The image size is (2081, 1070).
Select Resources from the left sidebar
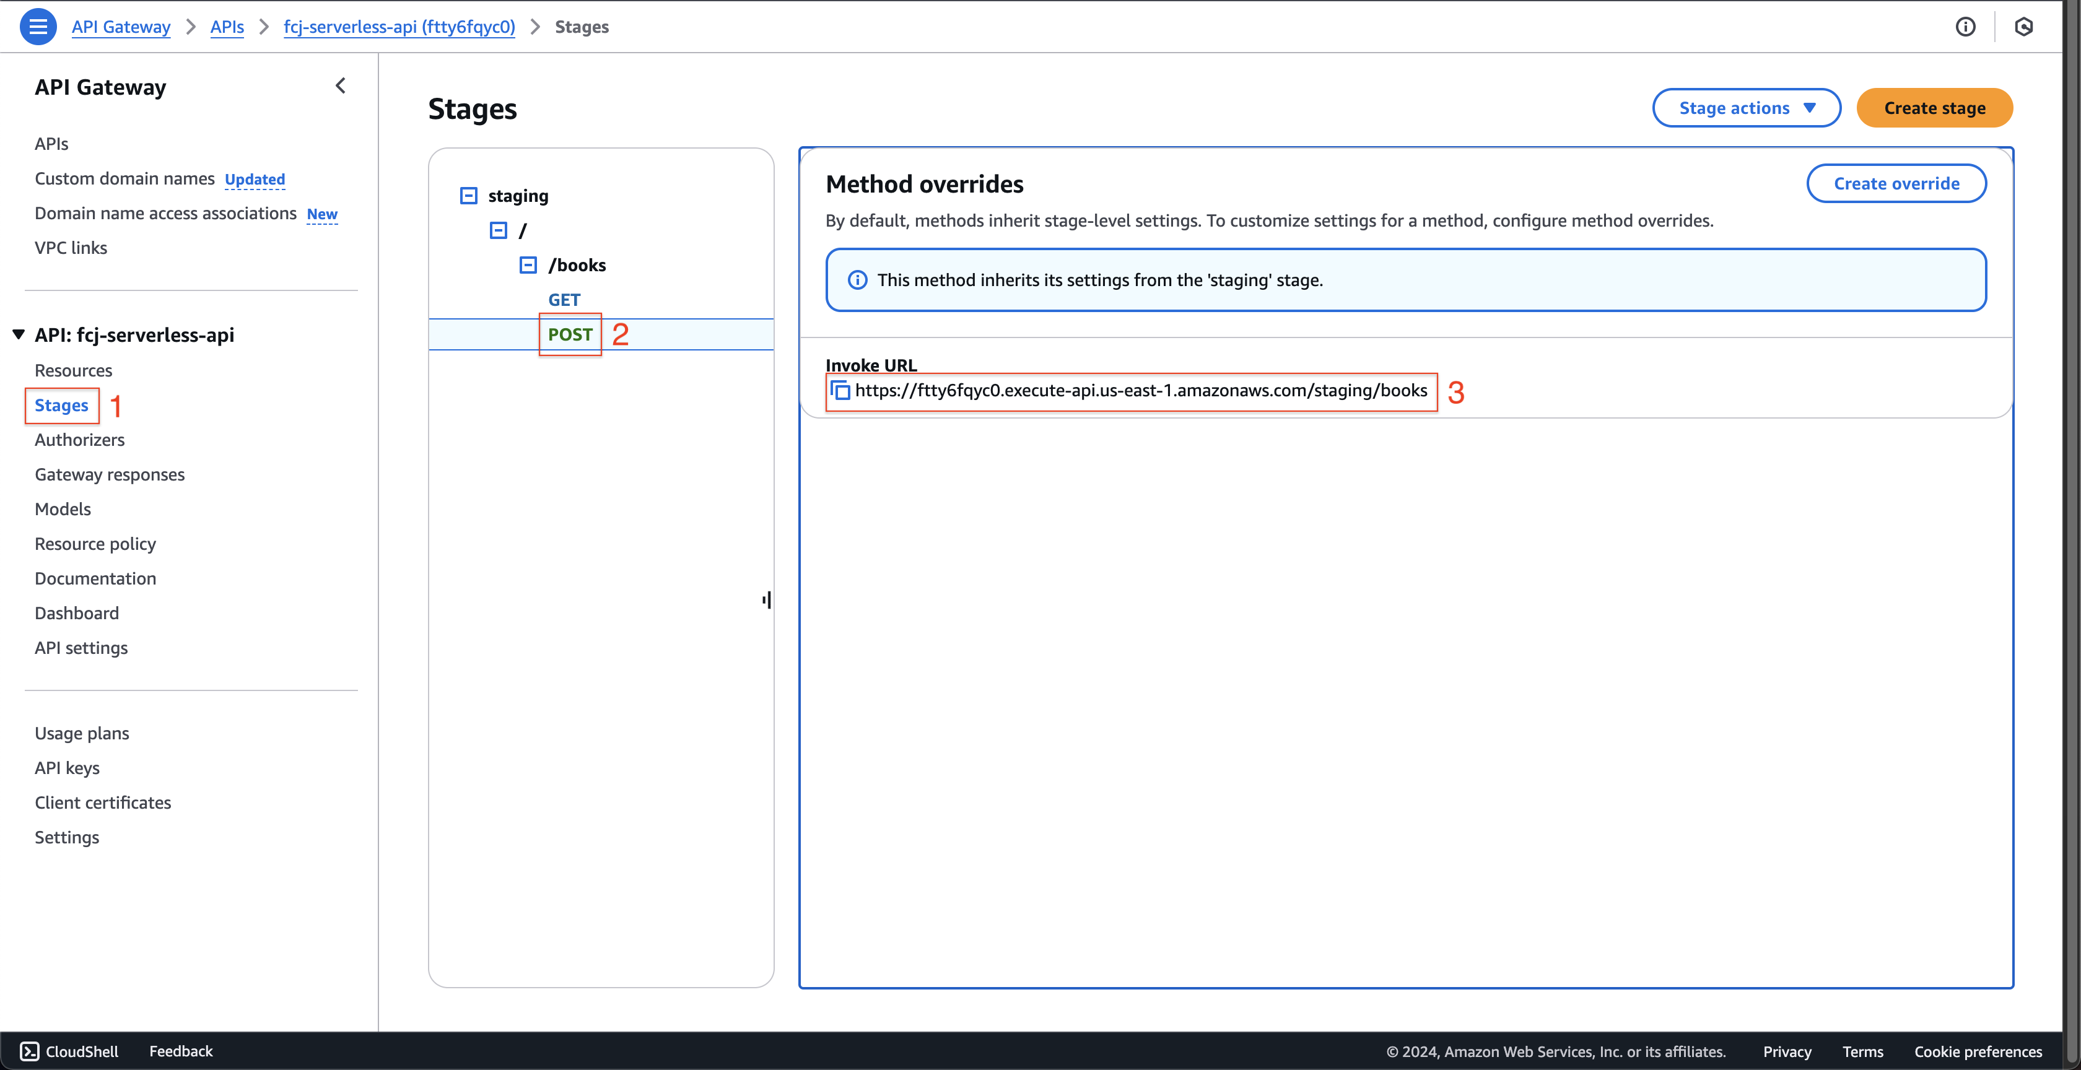coord(74,370)
